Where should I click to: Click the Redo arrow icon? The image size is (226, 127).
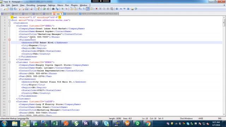tap(48, 9)
